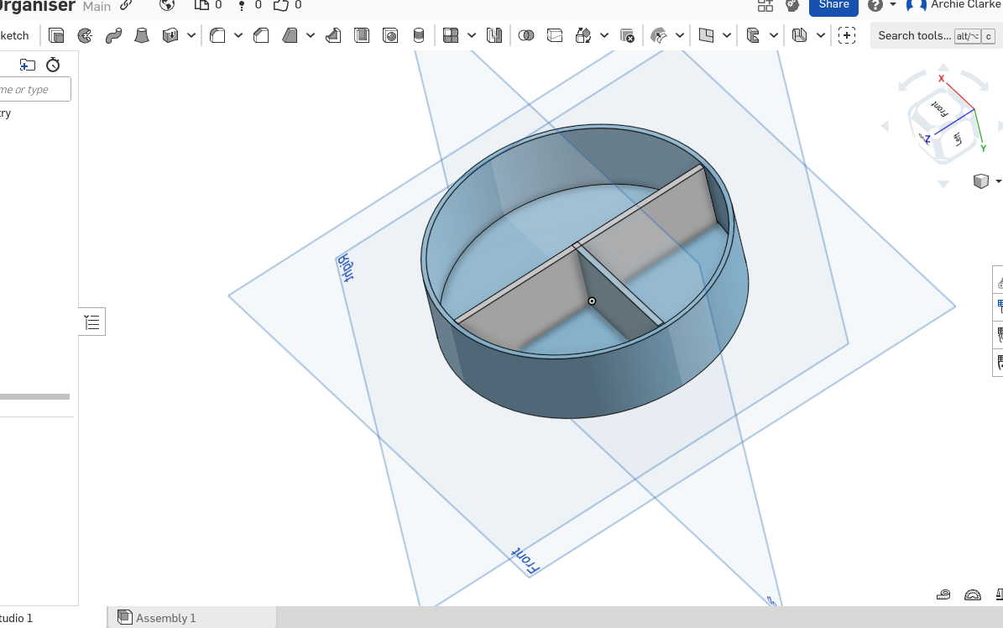Expand the Draft tool dropdown arrow
The image size is (1003, 628).
click(311, 35)
